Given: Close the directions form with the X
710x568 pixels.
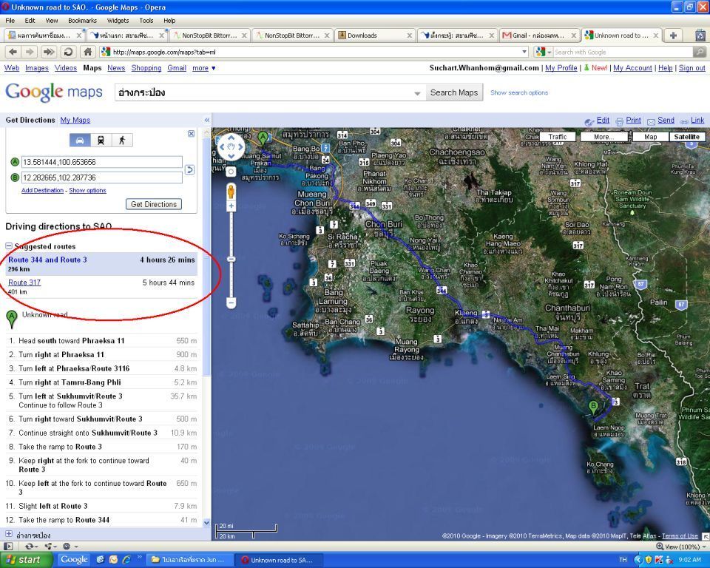Looking at the screenshot, I should click(191, 134).
